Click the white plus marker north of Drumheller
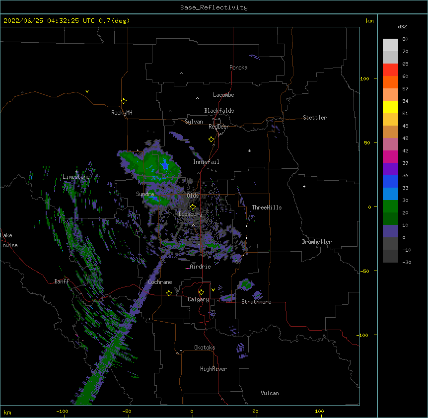This screenshot has width=428, height=418. tap(304, 186)
